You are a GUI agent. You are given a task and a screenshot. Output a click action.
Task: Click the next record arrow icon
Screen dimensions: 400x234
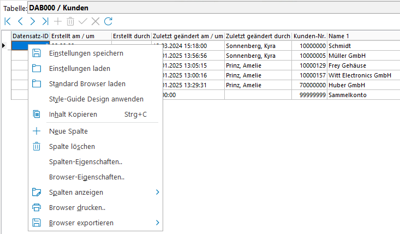tap(33, 21)
